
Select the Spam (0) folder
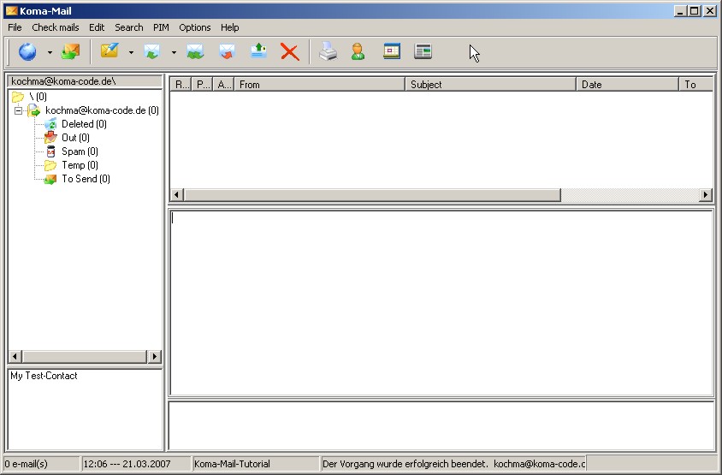(80, 151)
